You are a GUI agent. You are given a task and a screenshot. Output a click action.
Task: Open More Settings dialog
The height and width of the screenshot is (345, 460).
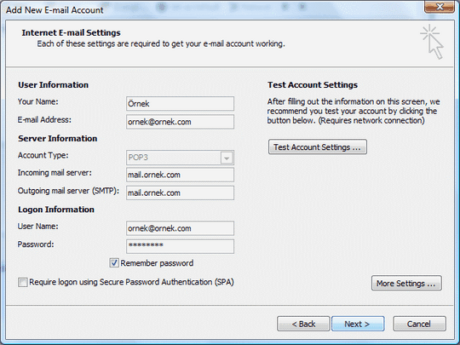[x=406, y=283]
